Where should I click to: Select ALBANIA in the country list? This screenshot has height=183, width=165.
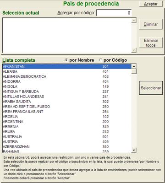click(67, 71)
